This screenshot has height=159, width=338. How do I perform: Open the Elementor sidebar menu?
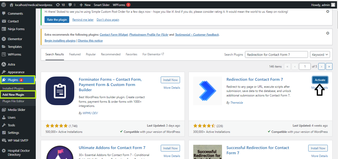click(x=15, y=39)
